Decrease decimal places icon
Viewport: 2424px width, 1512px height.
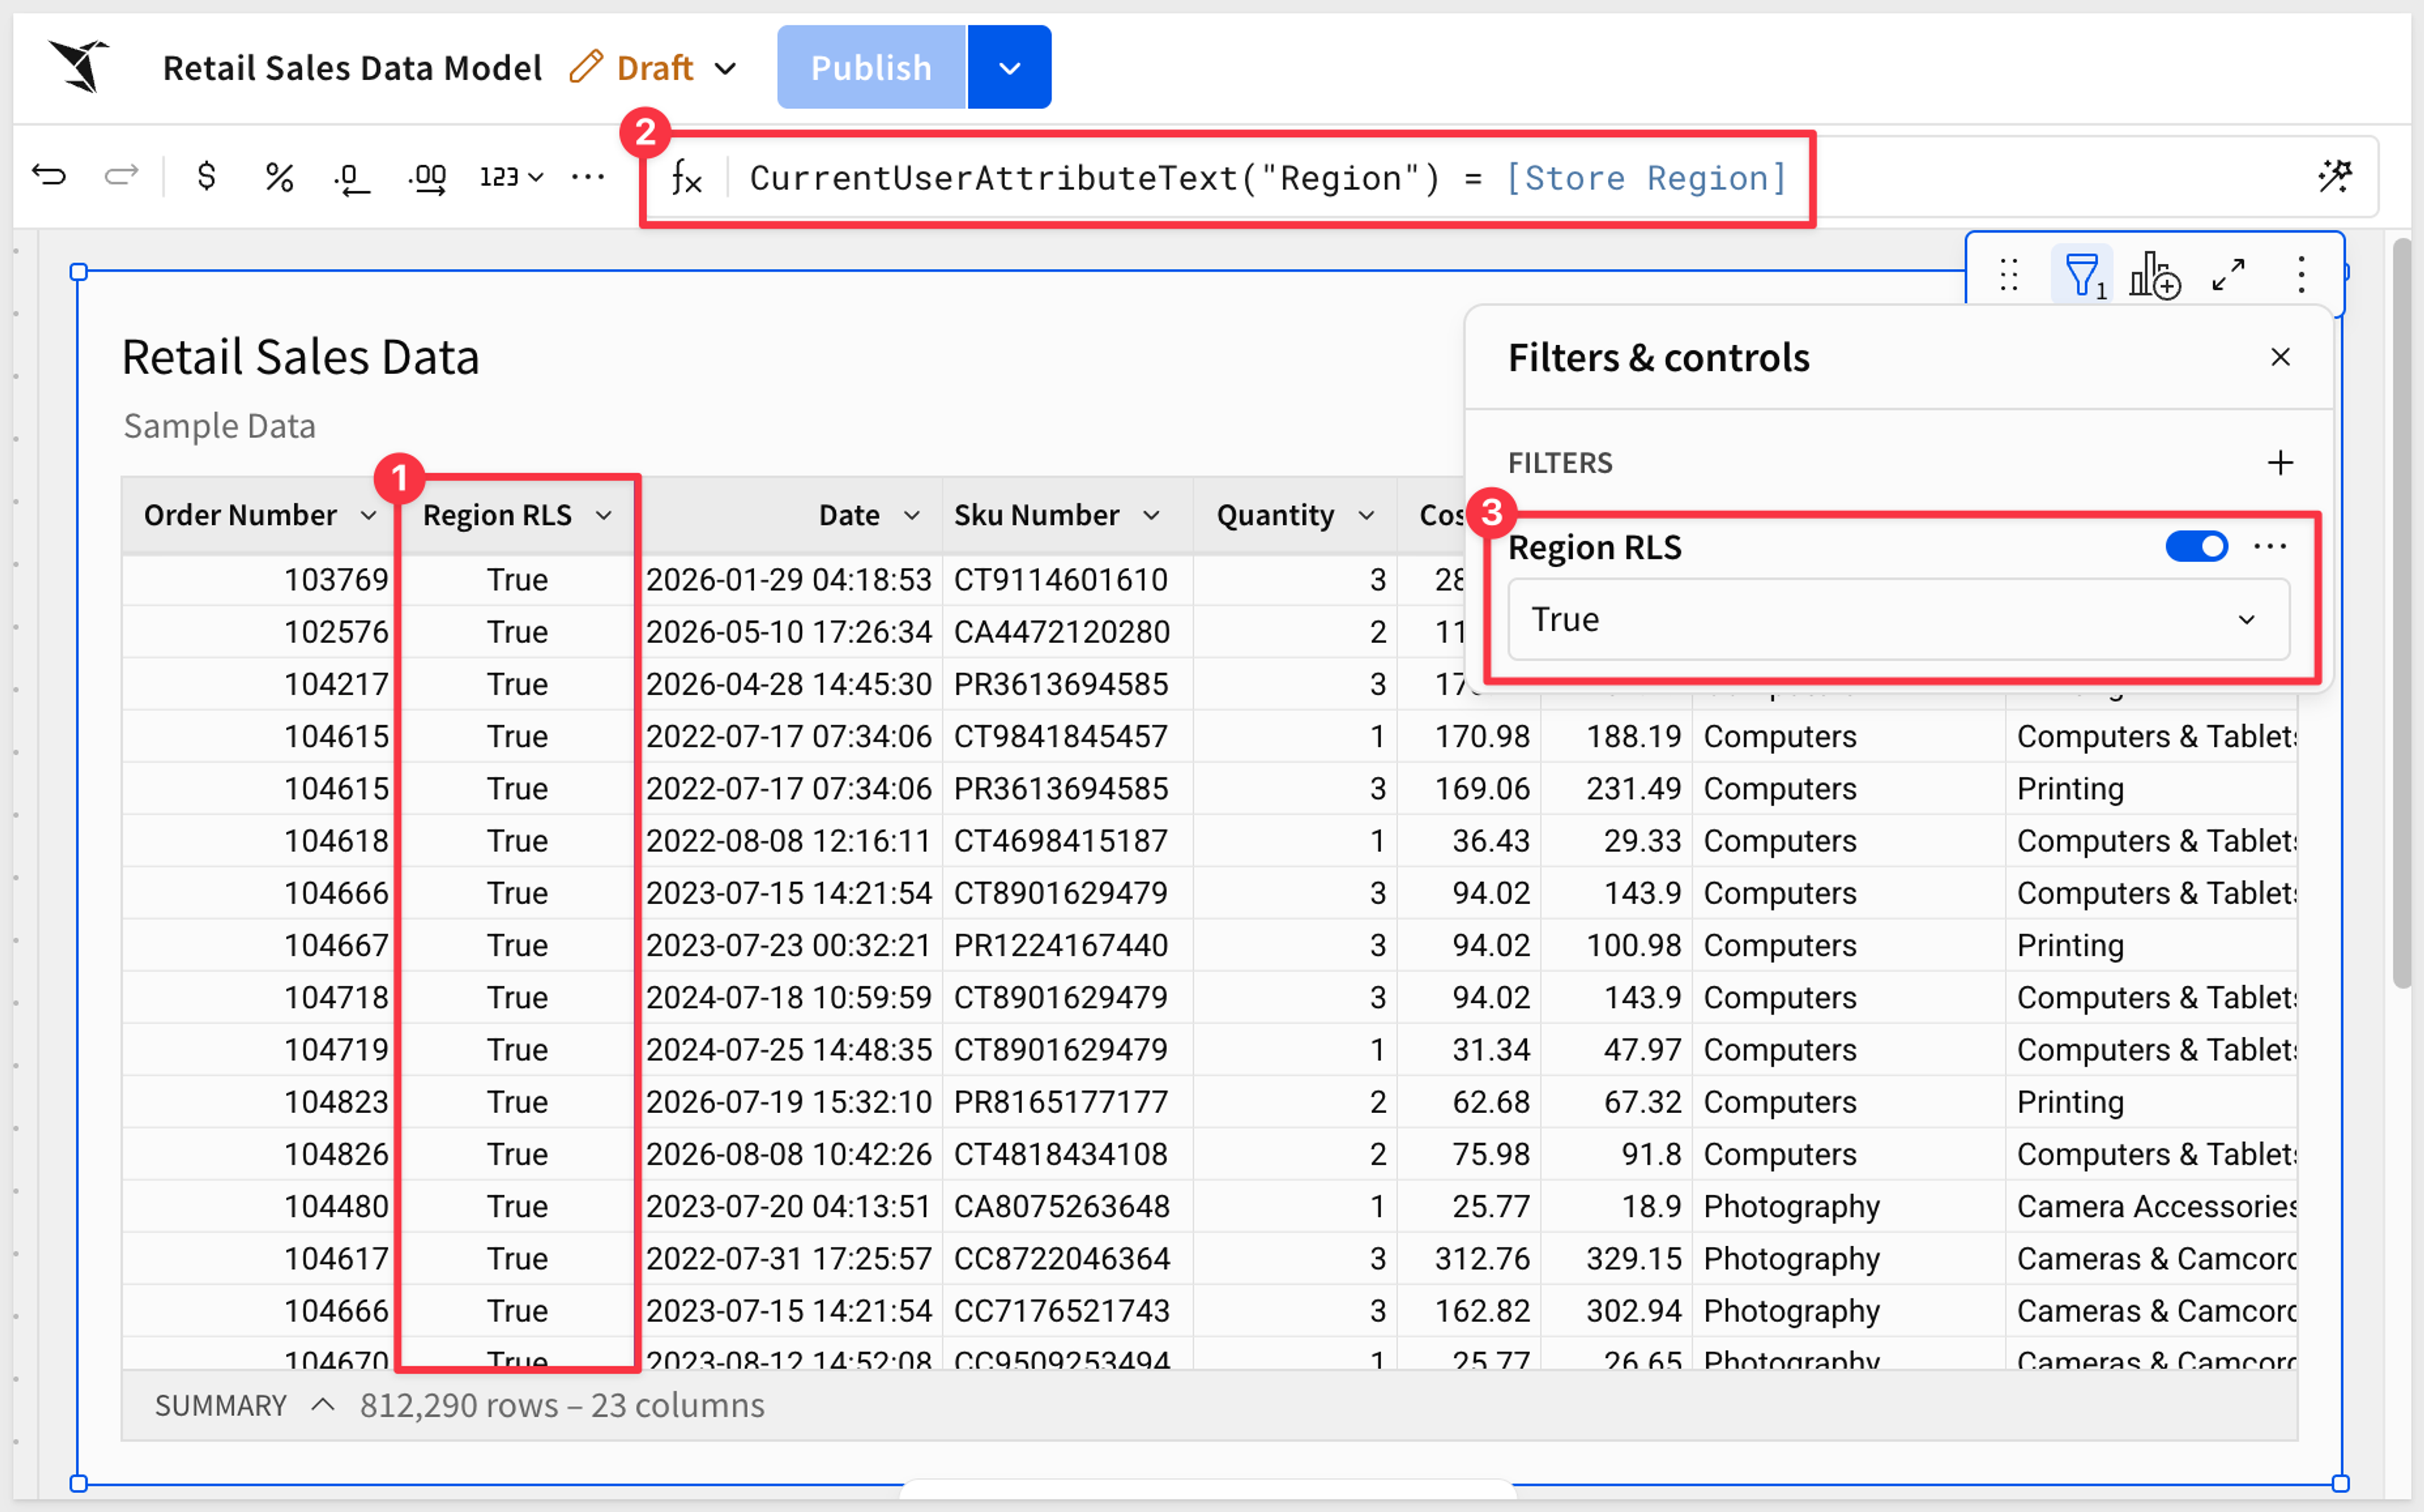click(x=351, y=179)
